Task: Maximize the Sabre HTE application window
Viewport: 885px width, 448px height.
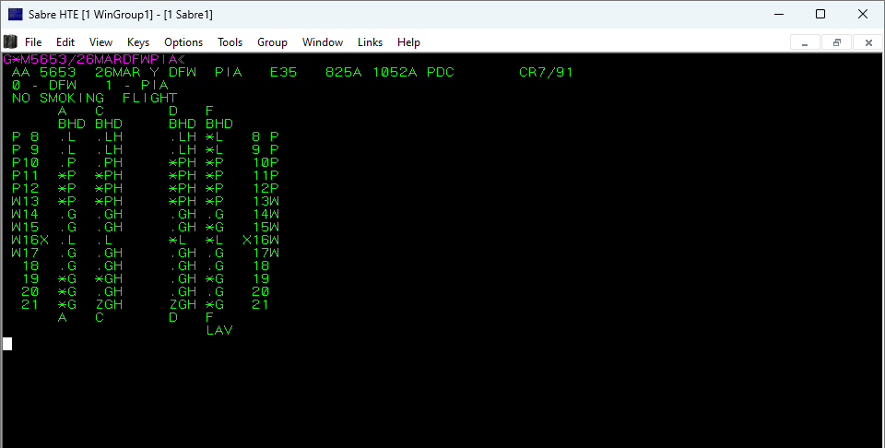Action: [820, 14]
